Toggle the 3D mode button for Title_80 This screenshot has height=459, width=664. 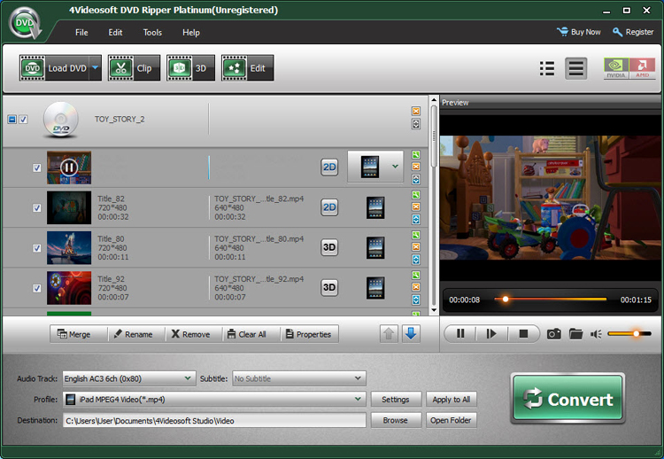point(329,247)
